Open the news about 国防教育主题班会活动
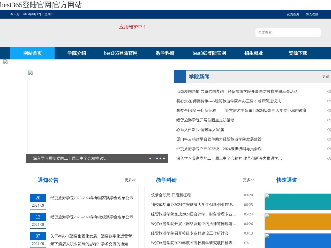331x248 pixels. point(237,91)
